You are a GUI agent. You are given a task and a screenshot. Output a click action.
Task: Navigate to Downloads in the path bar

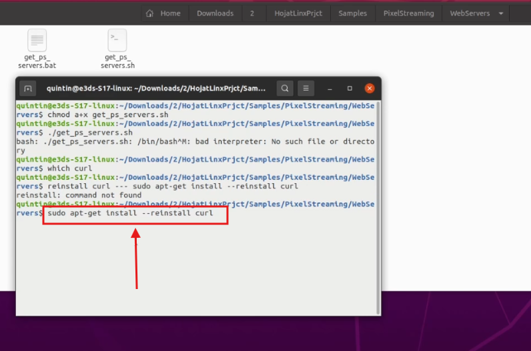pyautogui.click(x=215, y=13)
